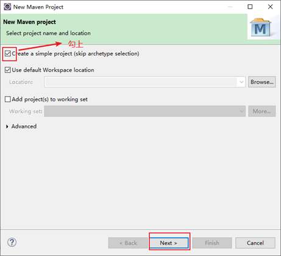Click the 'Location:' label
Viewport: 281px width, 256px height.
click(21, 82)
